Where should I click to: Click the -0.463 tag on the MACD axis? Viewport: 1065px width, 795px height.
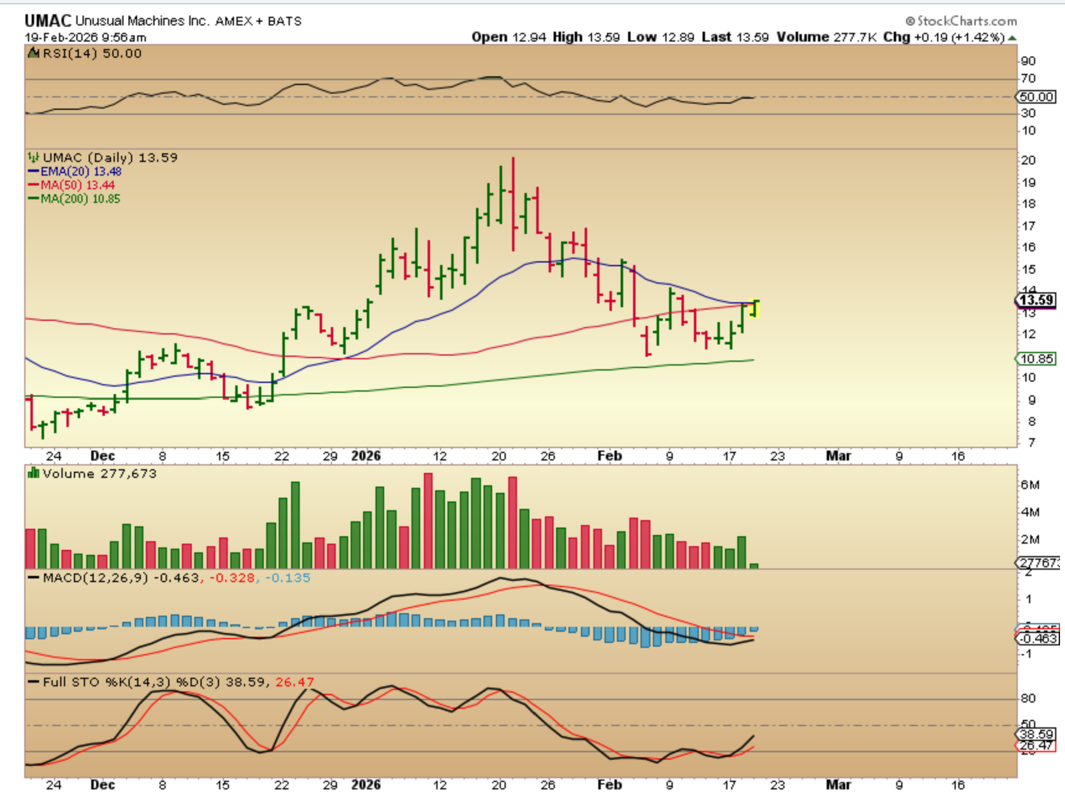(1037, 639)
